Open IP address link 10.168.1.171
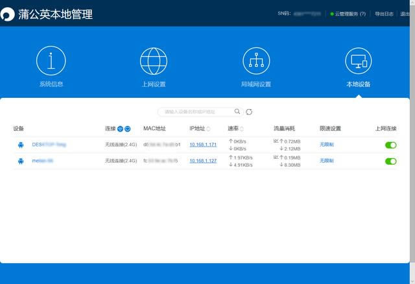The width and height of the screenshot is (415, 284). click(203, 144)
